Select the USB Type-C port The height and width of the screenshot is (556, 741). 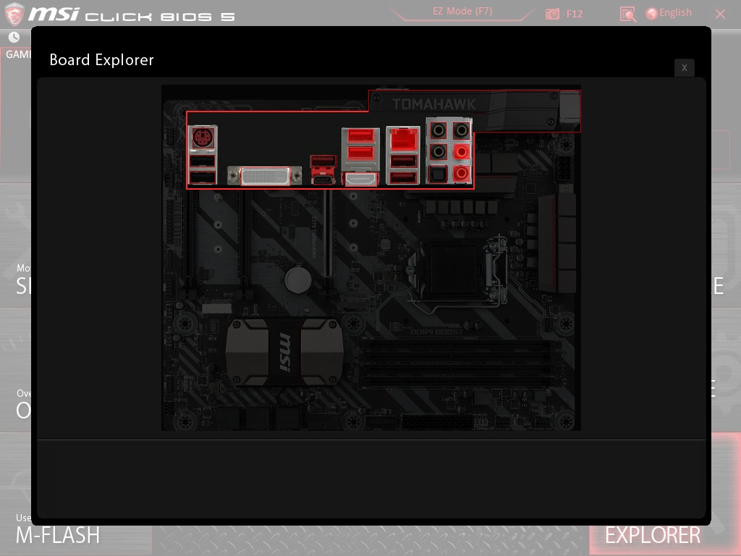(323, 180)
